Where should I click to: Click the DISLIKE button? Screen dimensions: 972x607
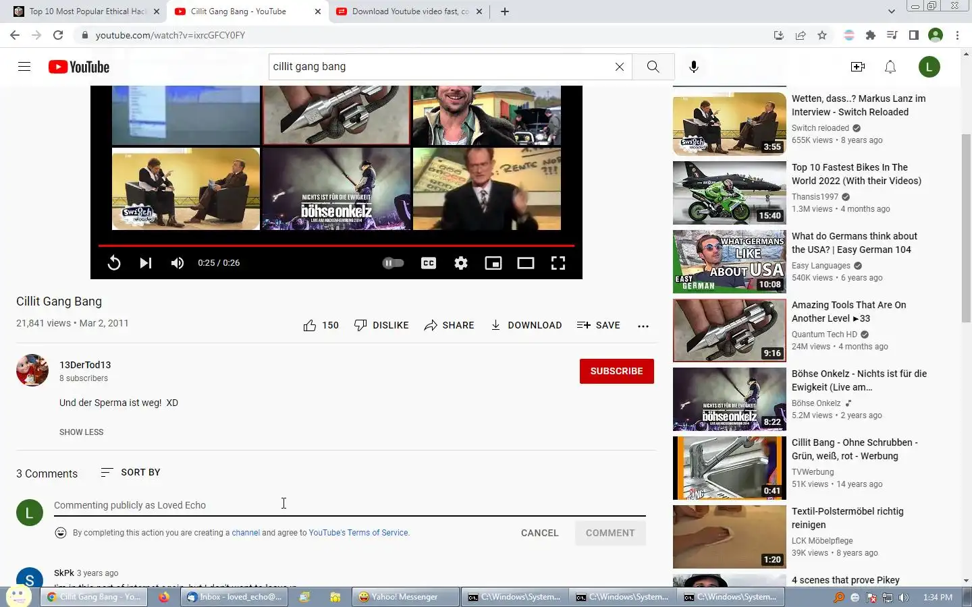click(x=381, y=325)
